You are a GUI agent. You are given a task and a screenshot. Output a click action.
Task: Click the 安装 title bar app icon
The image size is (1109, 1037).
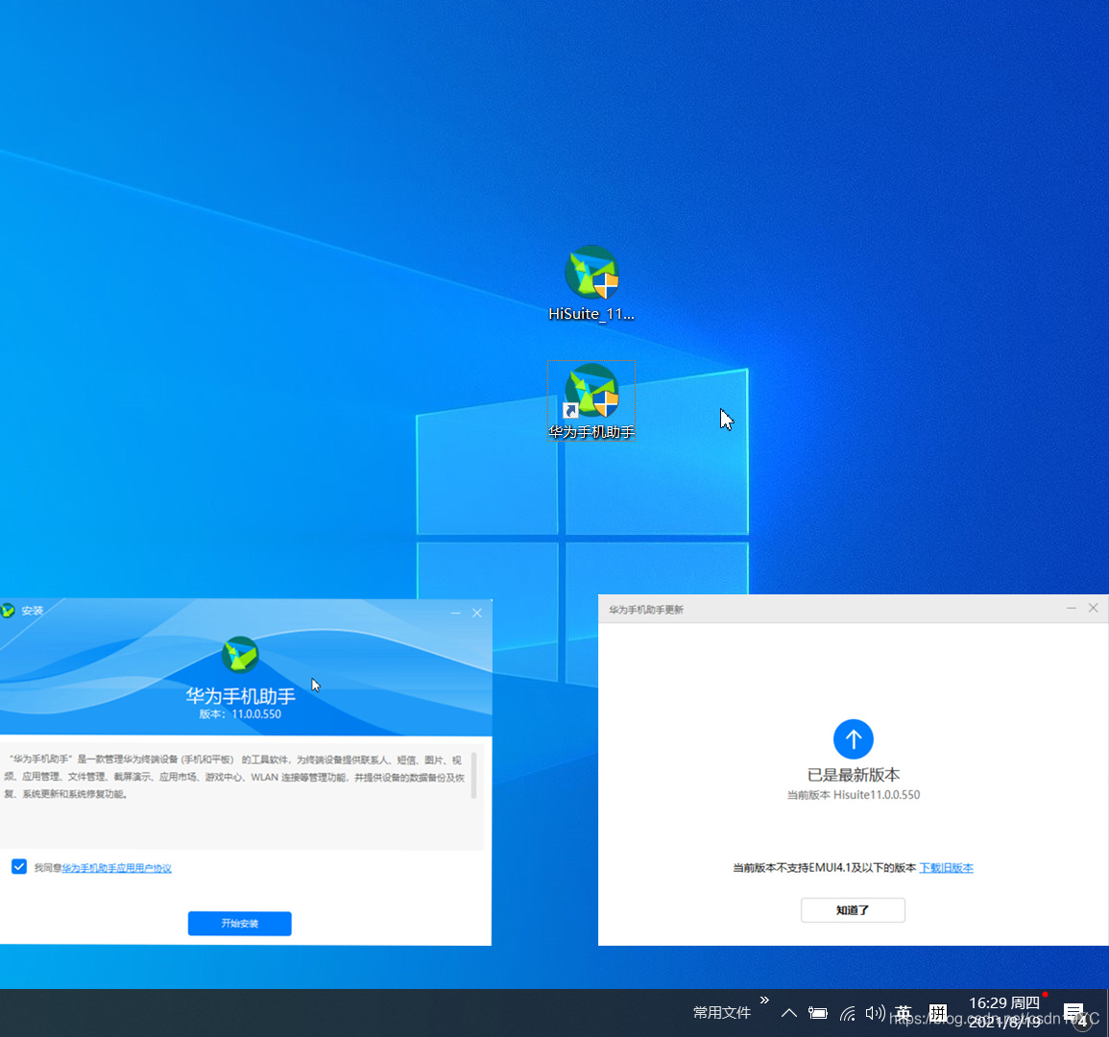(x=8, y=611)
